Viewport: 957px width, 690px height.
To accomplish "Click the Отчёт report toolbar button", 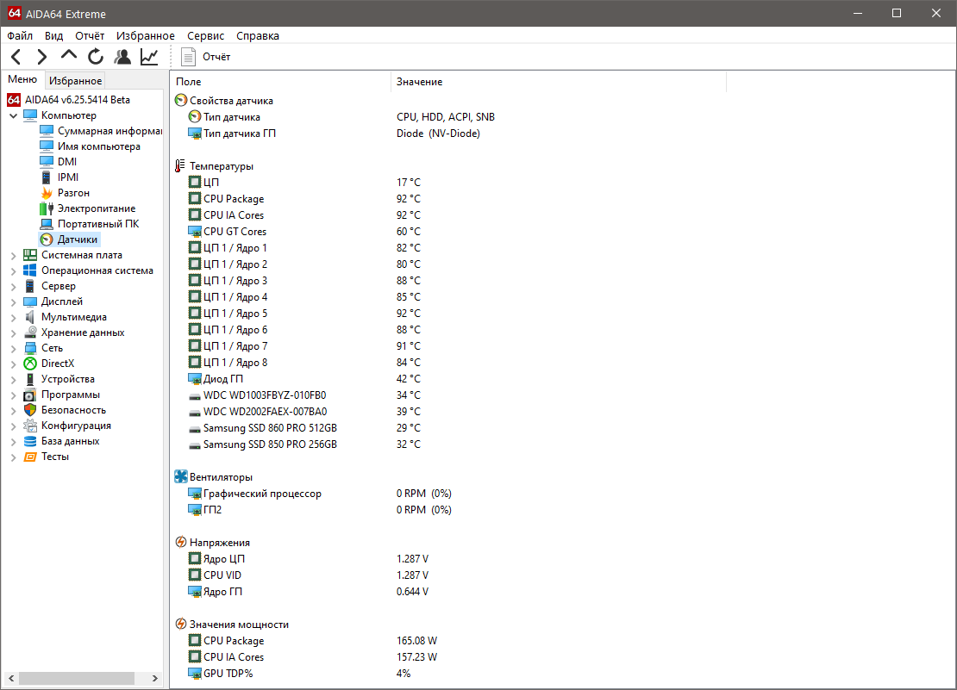I will [206, 57].
